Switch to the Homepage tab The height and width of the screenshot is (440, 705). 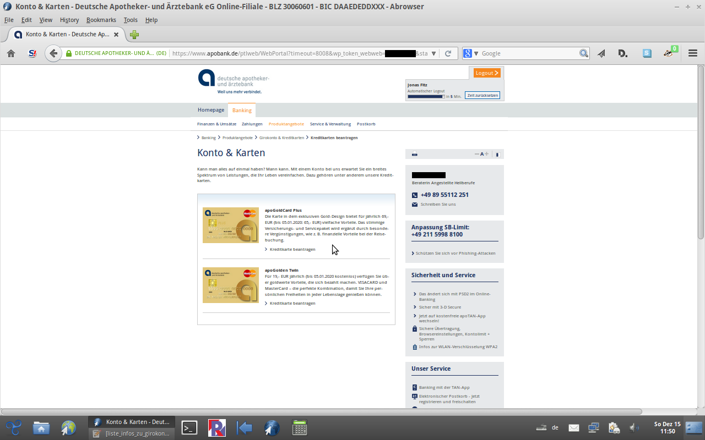[x=211, y=110]
